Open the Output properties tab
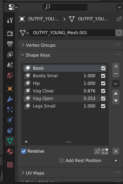 coord(10,44)
